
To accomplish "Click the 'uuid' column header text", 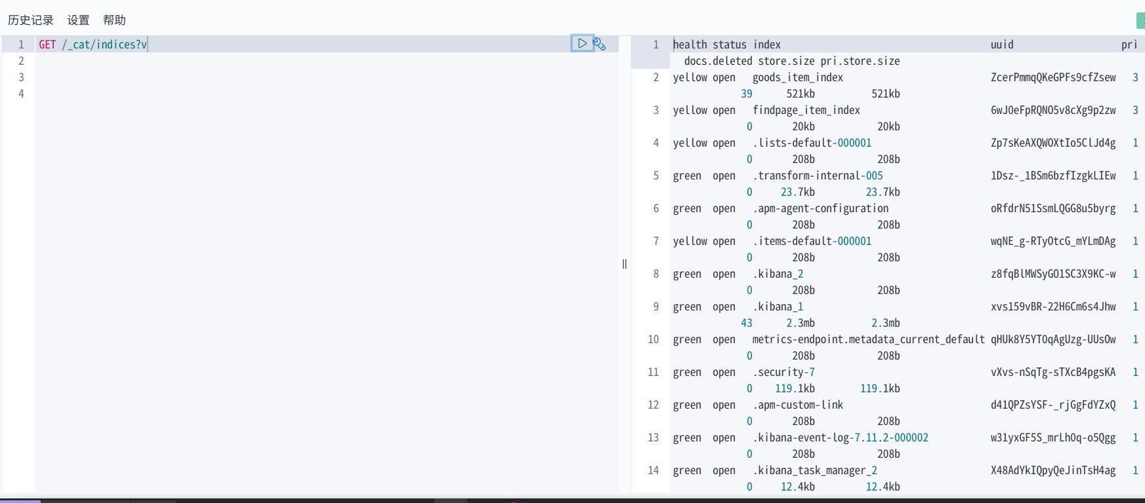I will (x=1002, y=45).
